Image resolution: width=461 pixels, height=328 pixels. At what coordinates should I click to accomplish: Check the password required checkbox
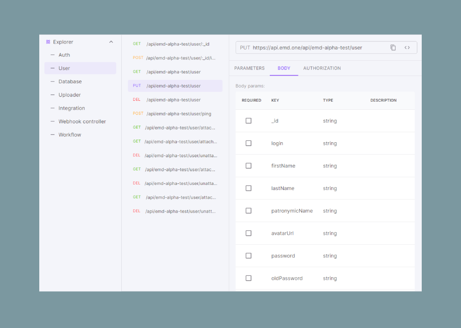(x=248, y=256)
